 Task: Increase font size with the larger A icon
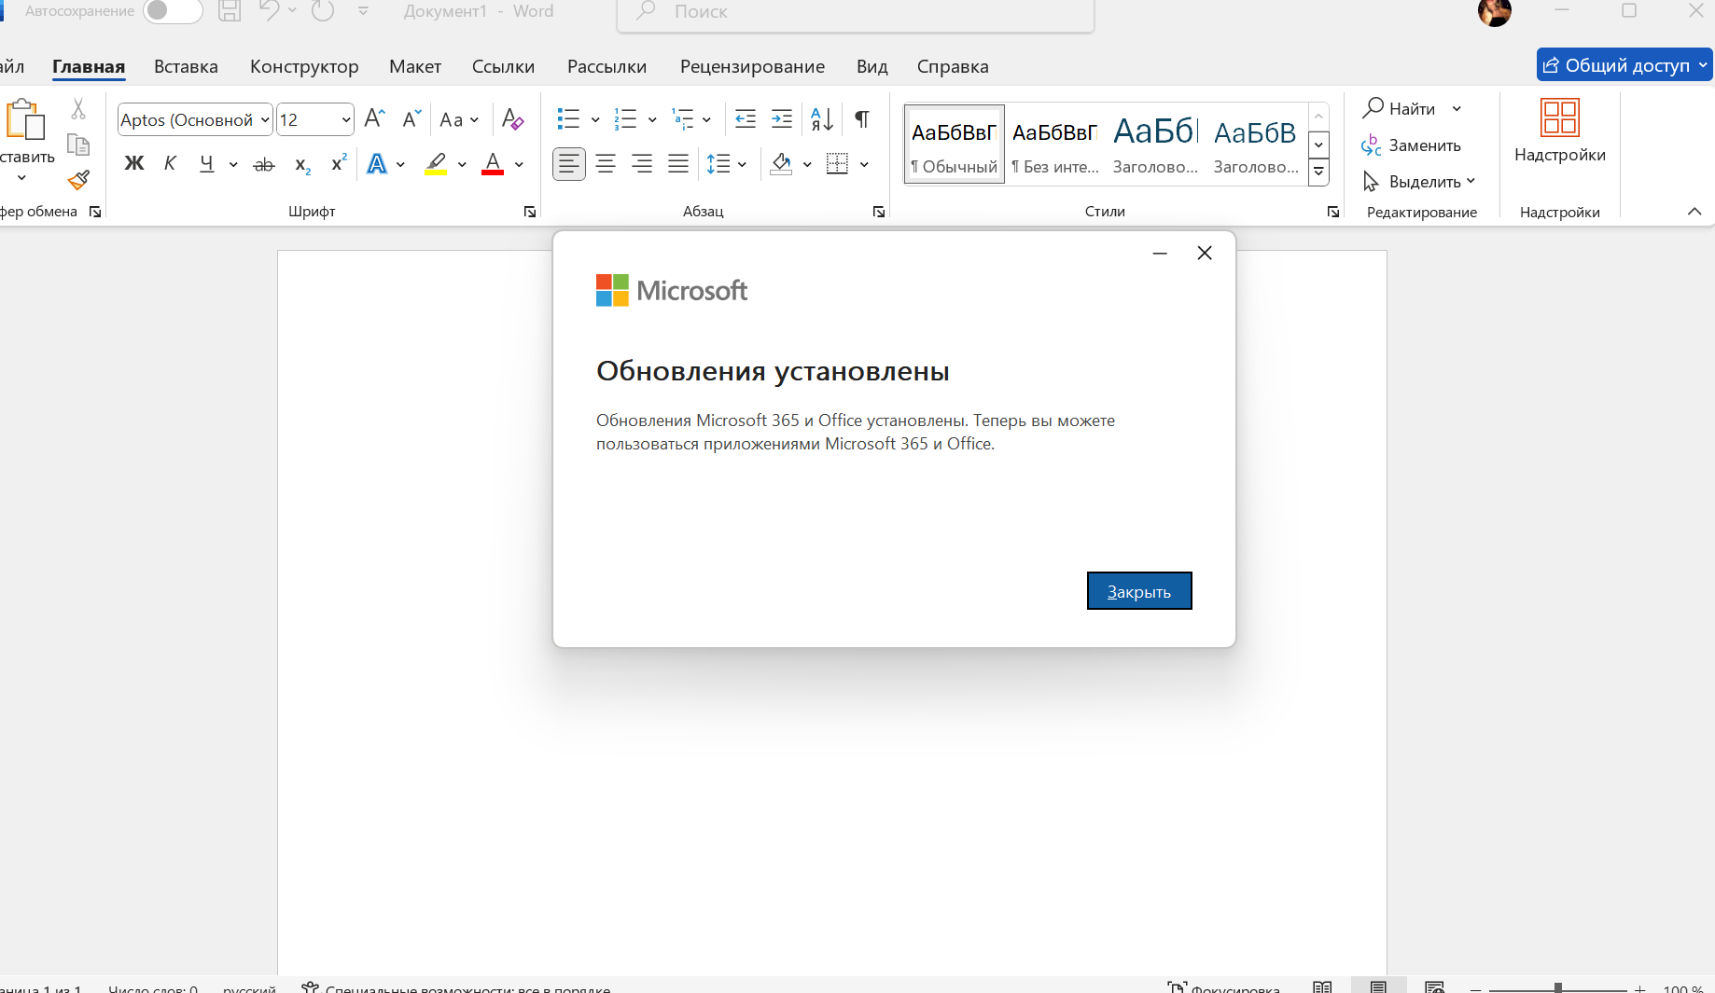tap(374, 118)
